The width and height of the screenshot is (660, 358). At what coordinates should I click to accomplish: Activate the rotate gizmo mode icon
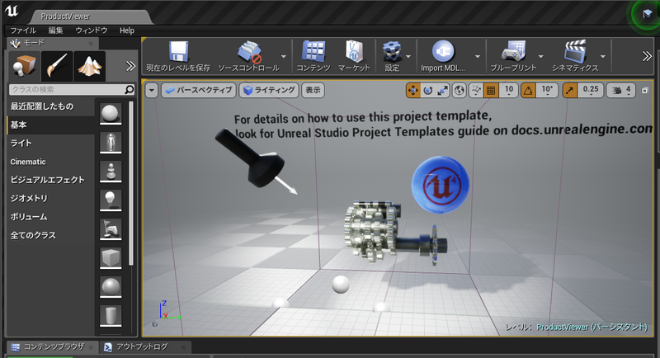click(x=427, y=90)
